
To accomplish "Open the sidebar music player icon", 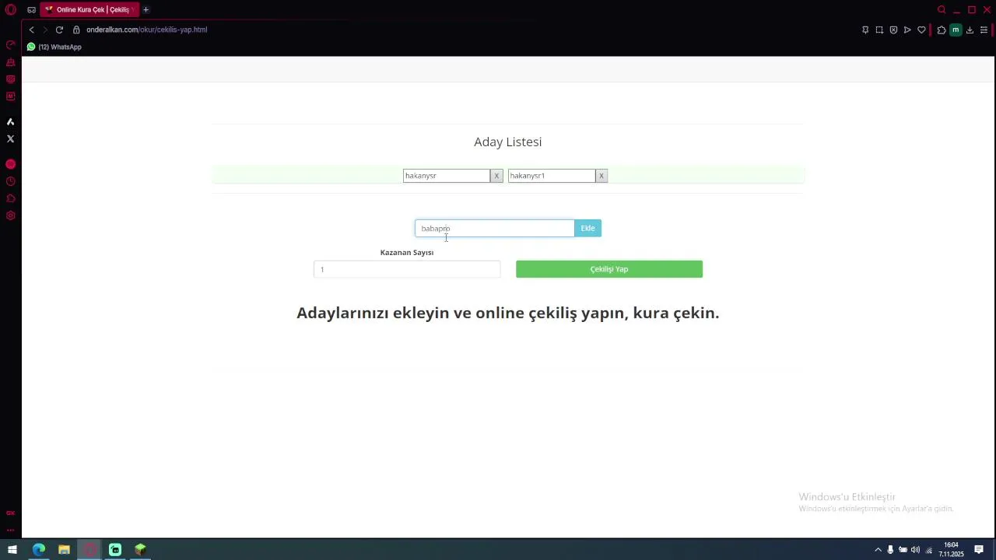I will pyautogui.click(x=11, y=164).
